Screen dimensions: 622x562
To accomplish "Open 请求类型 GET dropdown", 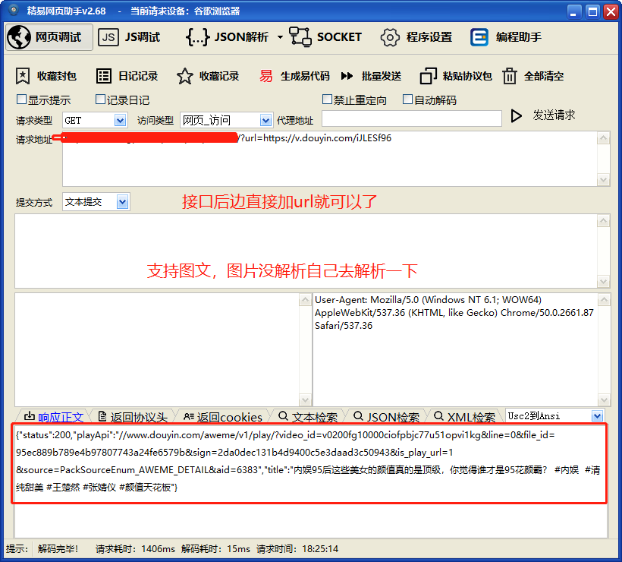I will [x=120, y=120].
